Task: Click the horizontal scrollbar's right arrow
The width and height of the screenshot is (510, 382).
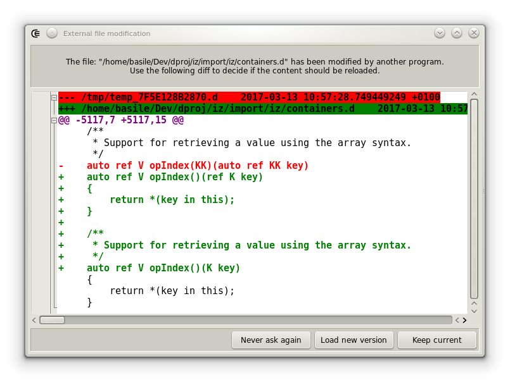Action: click(464, 320)
